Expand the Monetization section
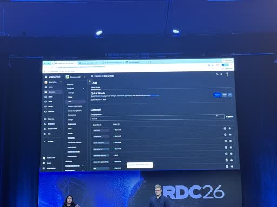 [x=83, y=170]
